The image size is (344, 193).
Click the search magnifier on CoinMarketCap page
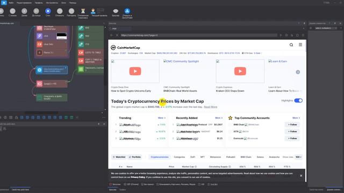(291, 45)
